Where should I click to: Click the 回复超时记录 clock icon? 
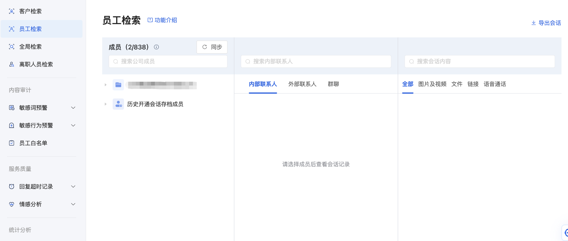[12, 187]
